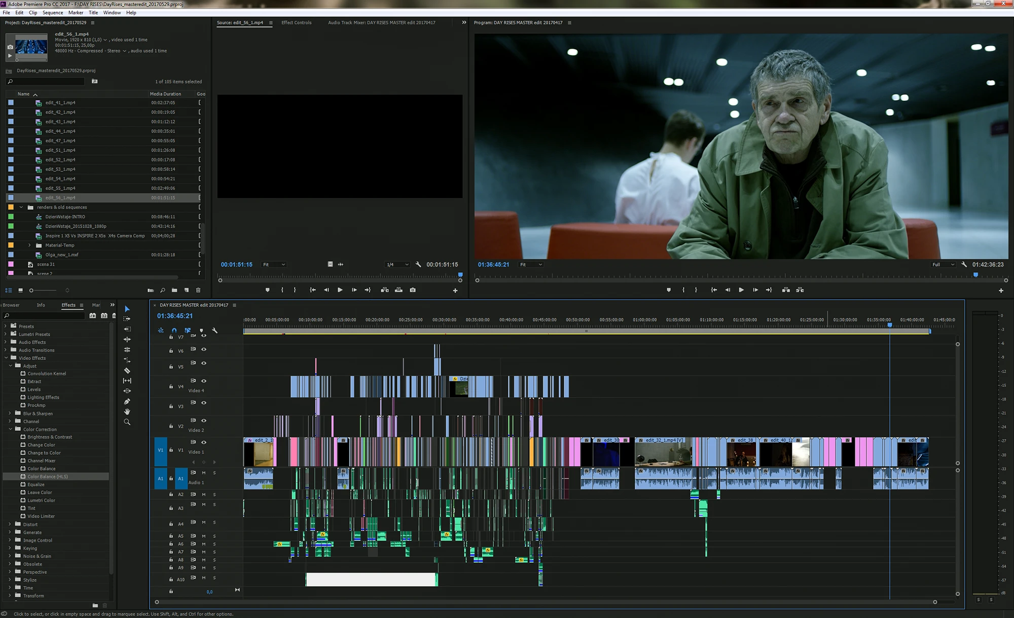Expand Audio Transitions folder
Image resolution: width=1014 pixels, height=618 pixels.
pyautogui.click(x=6, y=350)
